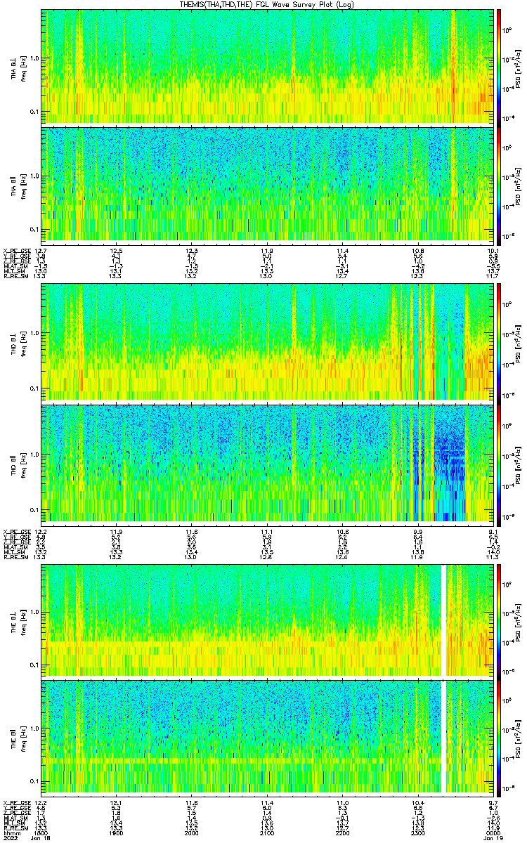The image size is (527, 843).
Task: Click the '2300' time tick label
Action: pyautogui.click(x=417, y=834)
